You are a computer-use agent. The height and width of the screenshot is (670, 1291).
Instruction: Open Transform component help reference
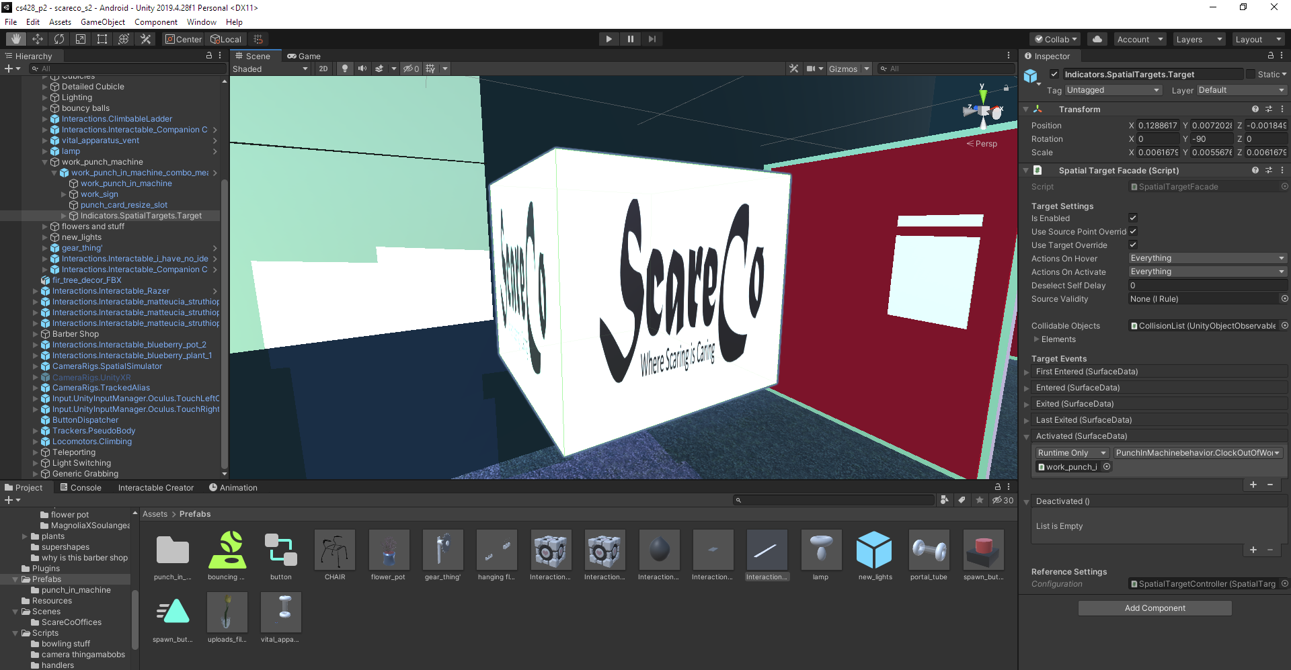(x=1255, y=109)
